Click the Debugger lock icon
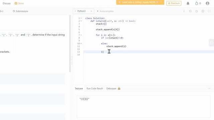The width and height of the screenshot is (214, 120). (x=119, y=88)
